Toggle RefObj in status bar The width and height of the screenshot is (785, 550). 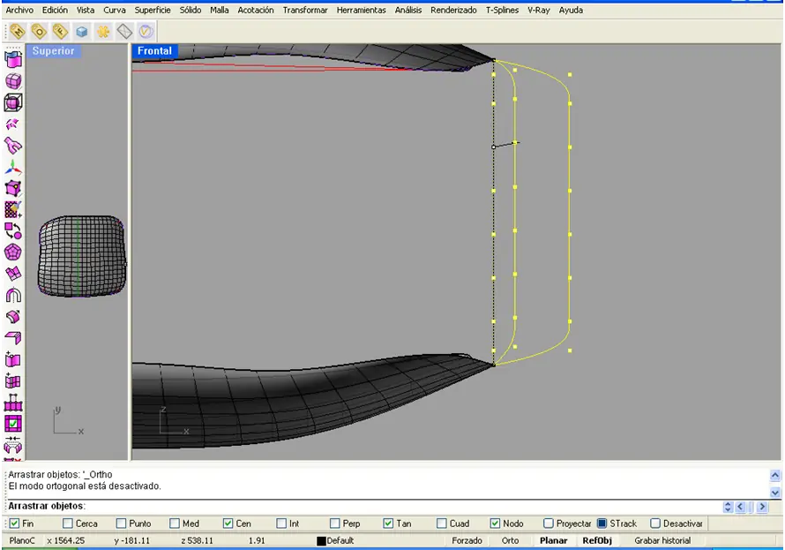point(597,540)
